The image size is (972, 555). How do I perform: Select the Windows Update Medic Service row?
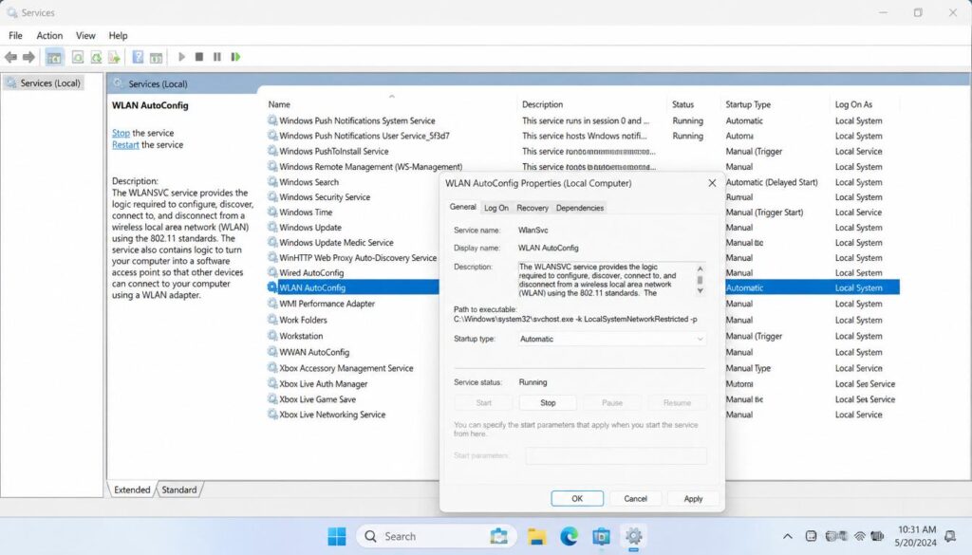click(x=336, y=242)
